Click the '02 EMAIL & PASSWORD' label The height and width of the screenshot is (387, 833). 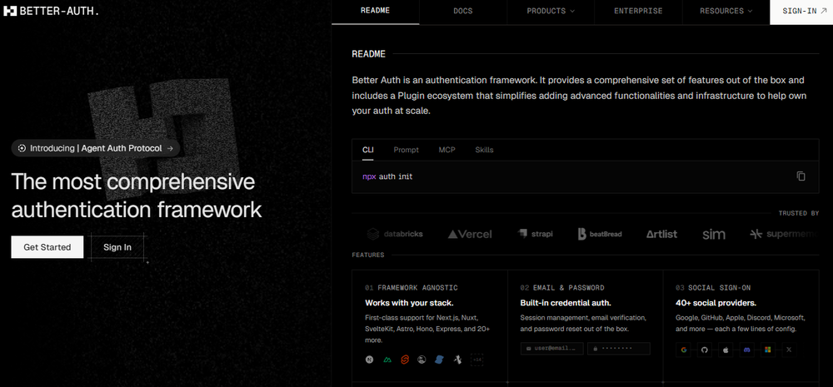562,288
